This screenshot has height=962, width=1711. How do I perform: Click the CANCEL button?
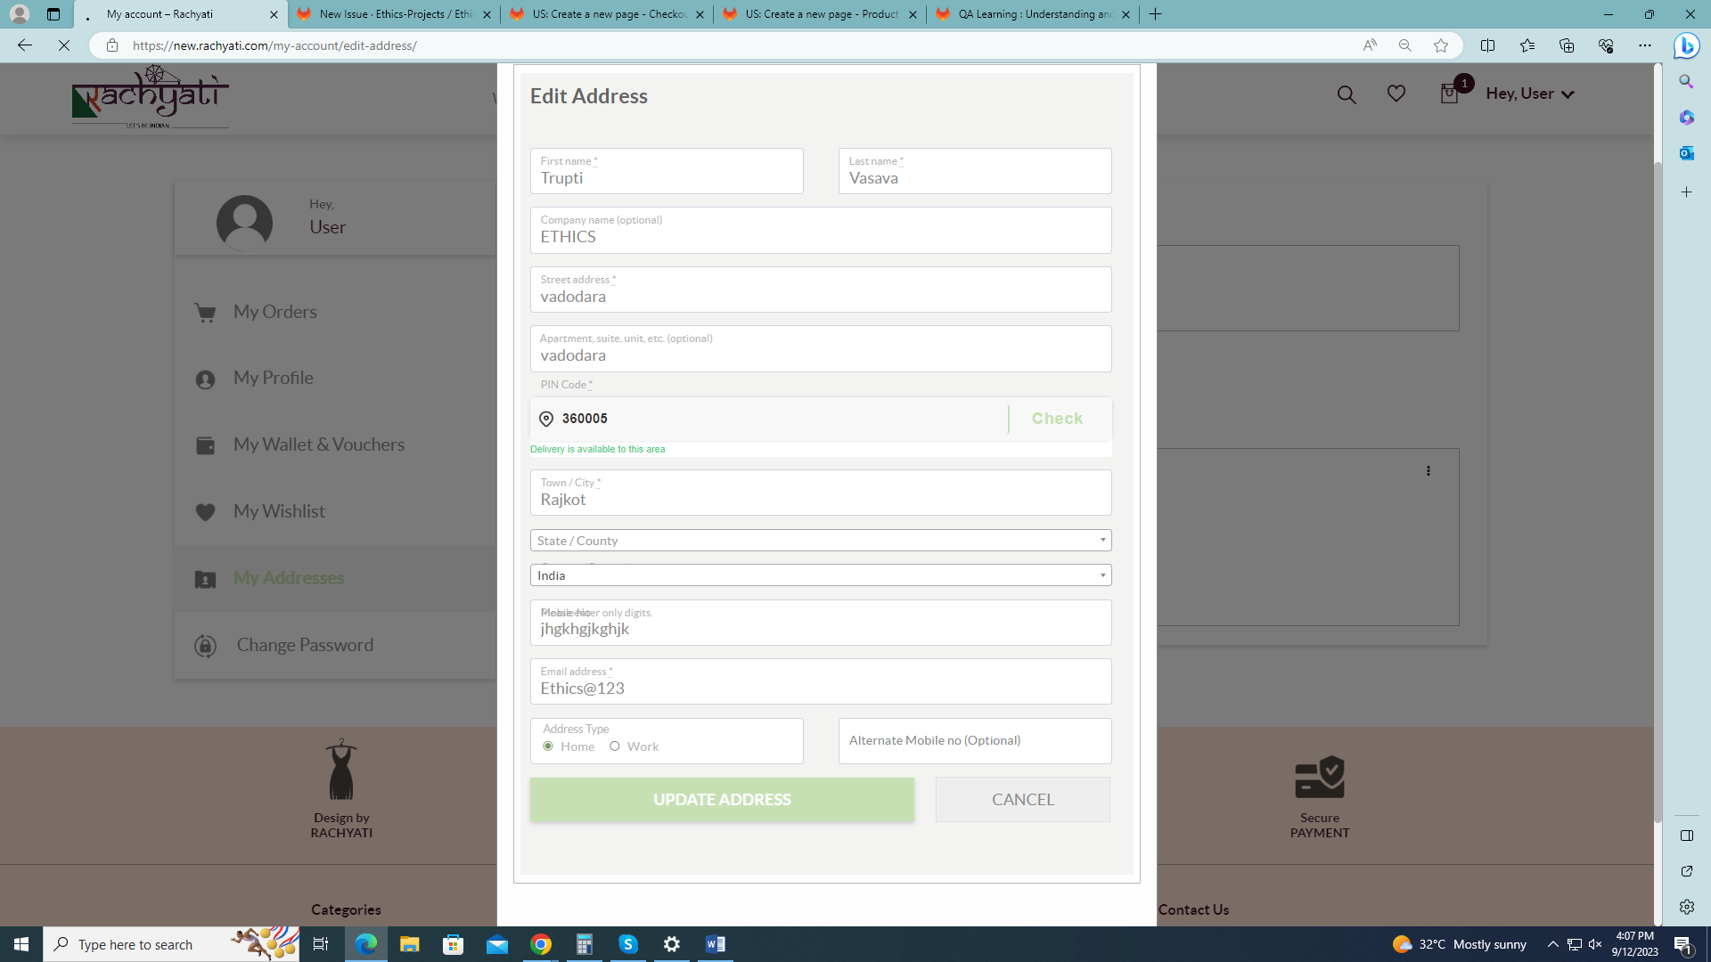1022,799
